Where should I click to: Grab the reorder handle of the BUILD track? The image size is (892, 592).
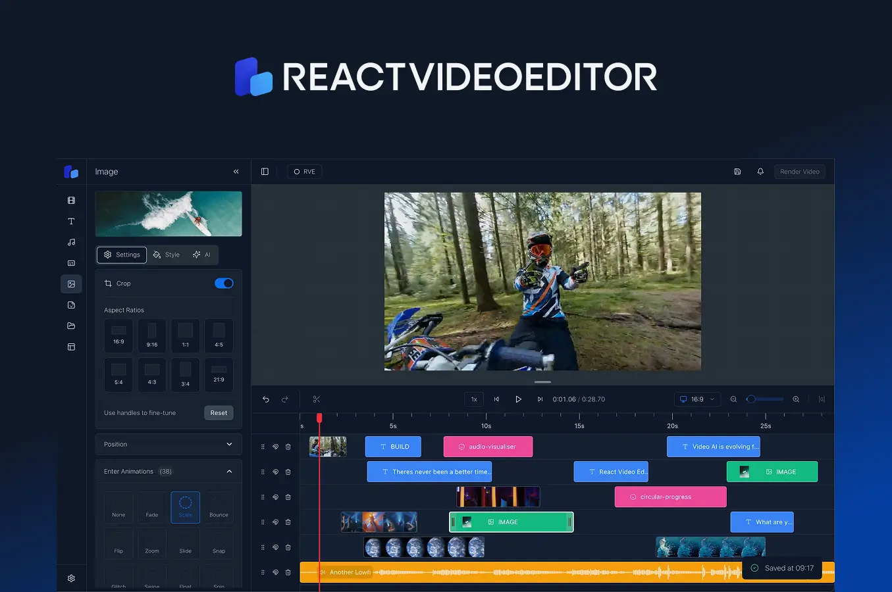pos(263,447)
